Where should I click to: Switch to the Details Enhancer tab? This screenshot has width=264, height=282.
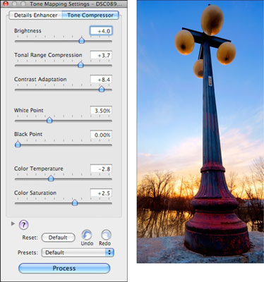pos(35,16)
